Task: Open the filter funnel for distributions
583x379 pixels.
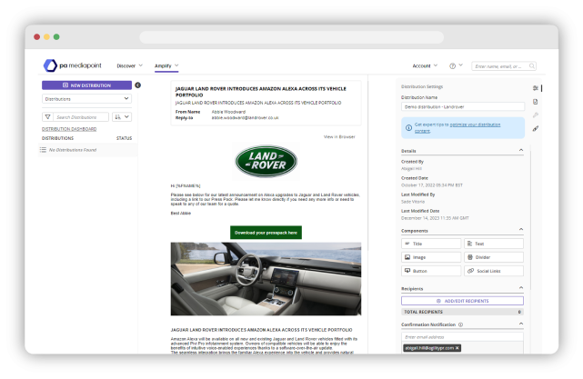Action: [x=47, y=117]
